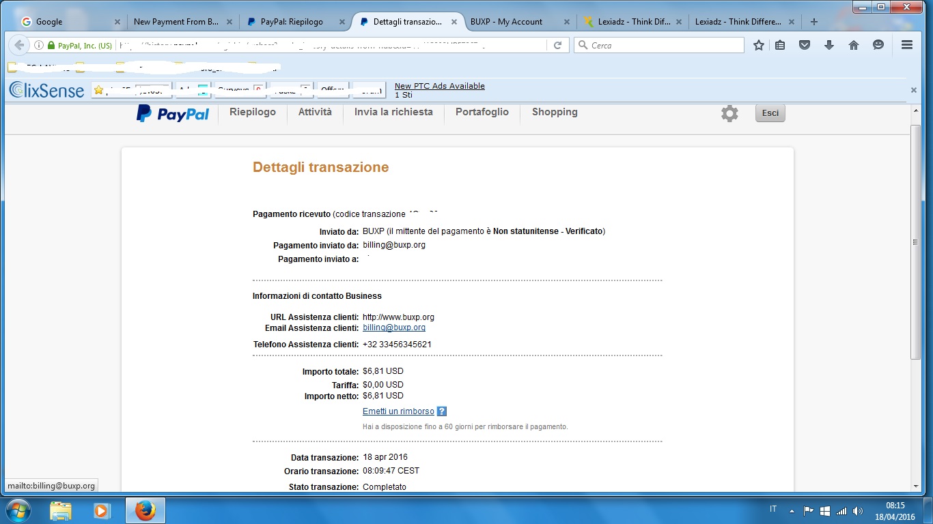Click the Firefox icon in taskbar
This screenshot has width=933, height=524.
tap(145, 510)
